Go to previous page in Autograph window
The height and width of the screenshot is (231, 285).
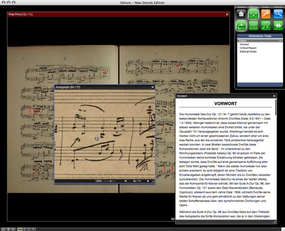pos(125,181)
